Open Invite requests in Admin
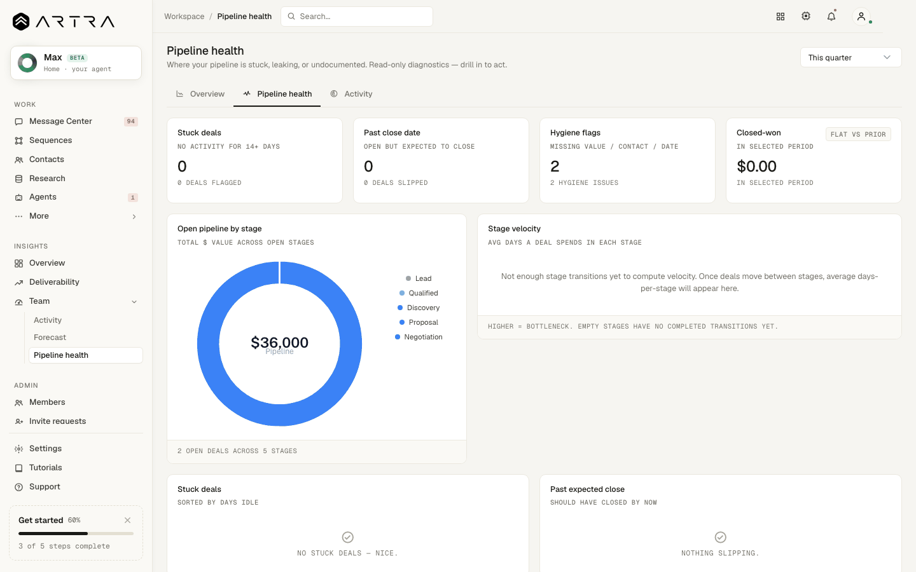The height and width of the screenshot is (572, 916). [76, 421]
